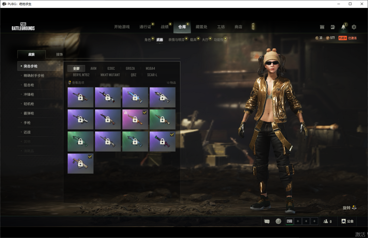The height and width of the screenshot is (238, 368).
Task: Select the lone skin in the bottom row
Action: click(x=80, y=164)
